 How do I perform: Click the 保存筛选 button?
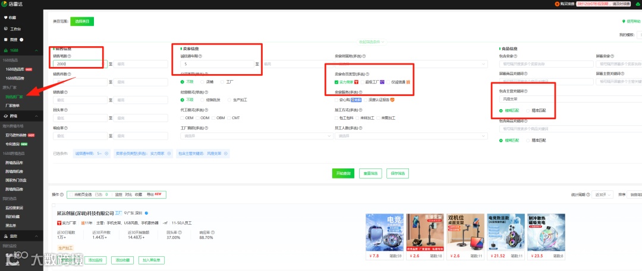[398, 173]
